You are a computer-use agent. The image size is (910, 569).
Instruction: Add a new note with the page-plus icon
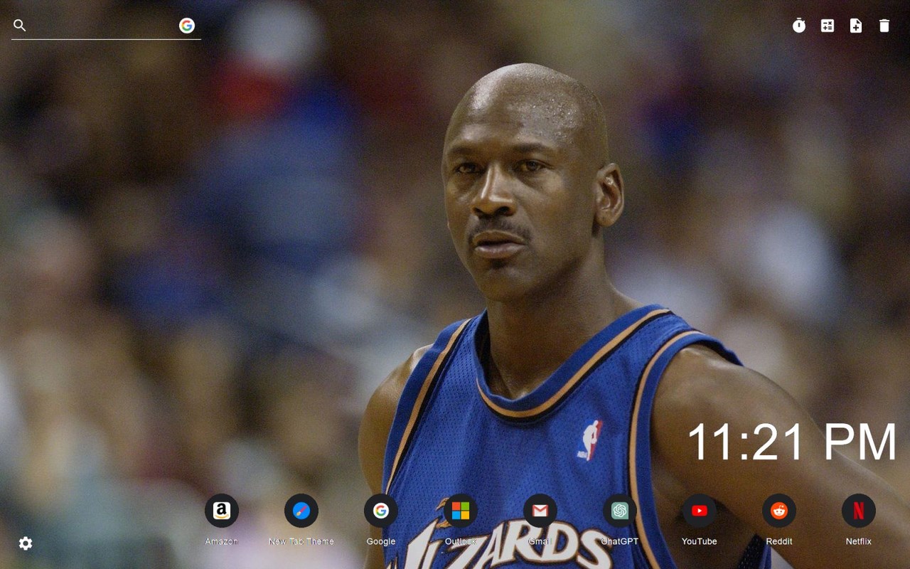(856, 26)
